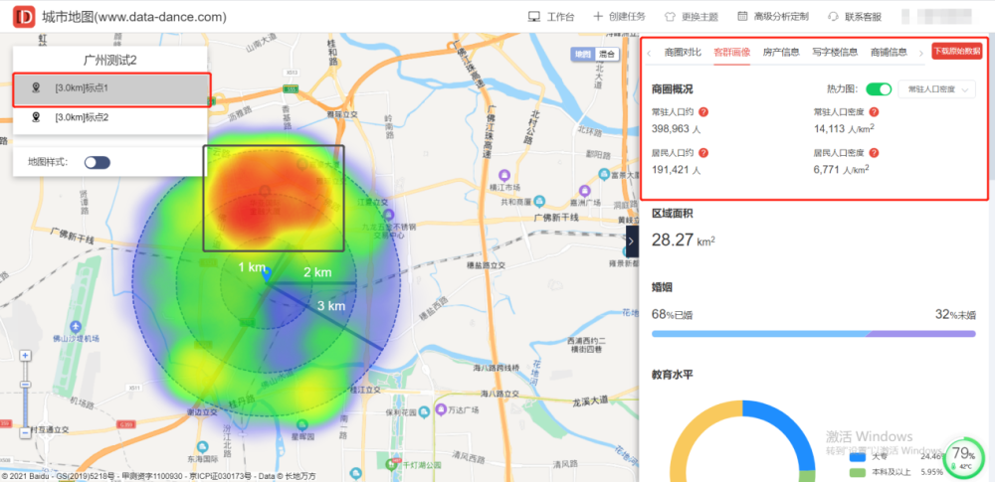This screenshot has width=995, height=482.
Task: Switch to 商圈对比 tab
Action: 683,52
